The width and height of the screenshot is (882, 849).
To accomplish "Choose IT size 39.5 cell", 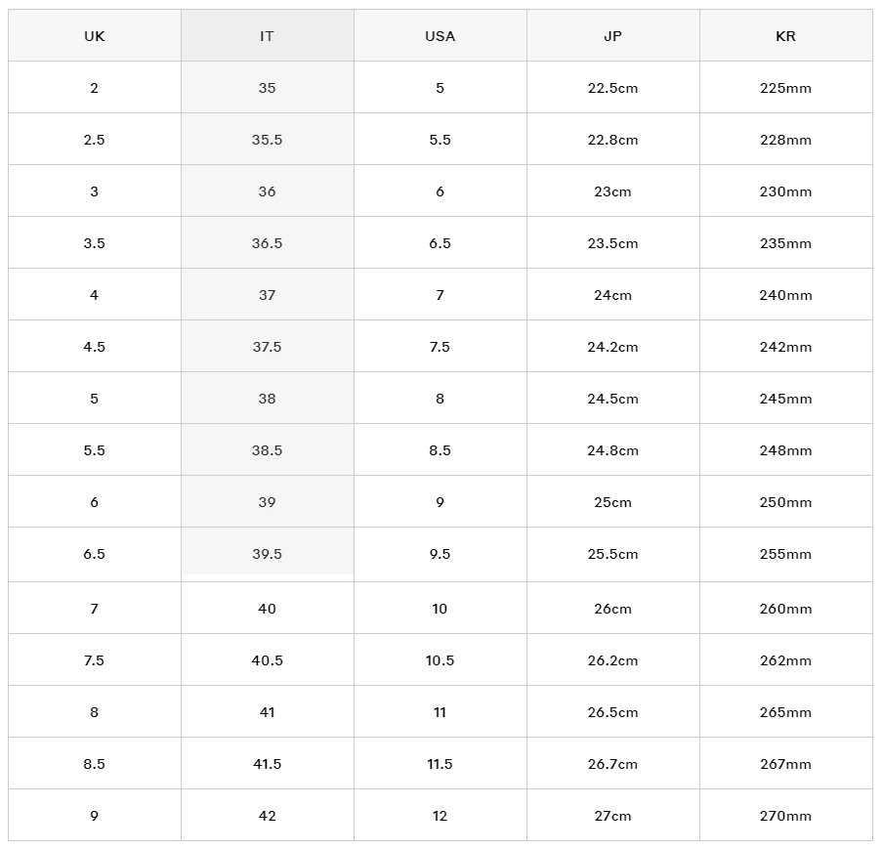I will tap(267, 554).
